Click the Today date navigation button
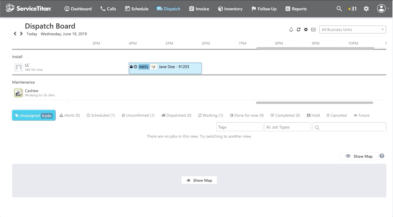This screenshot has width=393, height=217. (x=32, y=34)
